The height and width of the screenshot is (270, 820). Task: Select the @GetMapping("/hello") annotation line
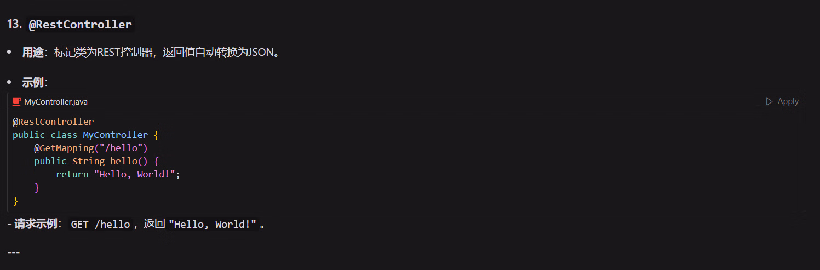[x=91, y=148]
